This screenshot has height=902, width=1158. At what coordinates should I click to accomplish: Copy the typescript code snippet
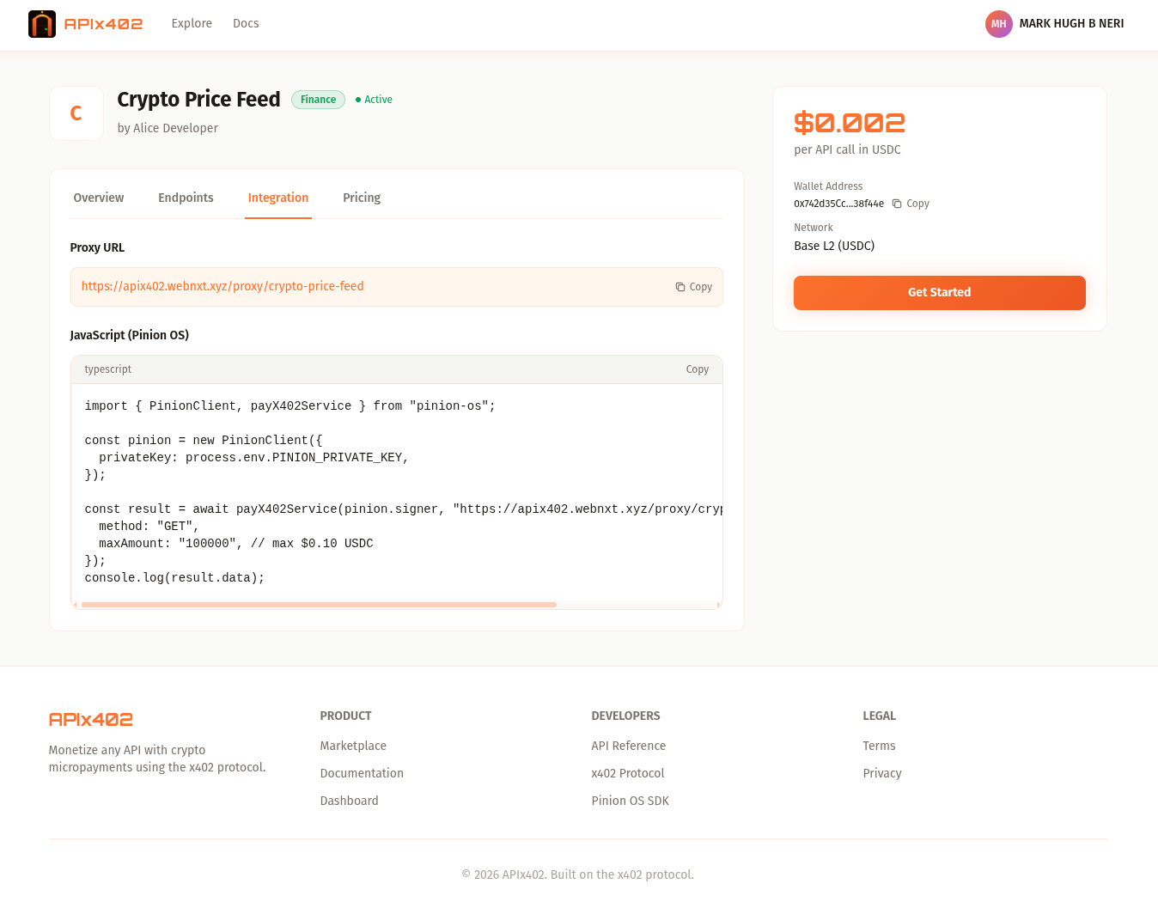(x=697, y=369)
